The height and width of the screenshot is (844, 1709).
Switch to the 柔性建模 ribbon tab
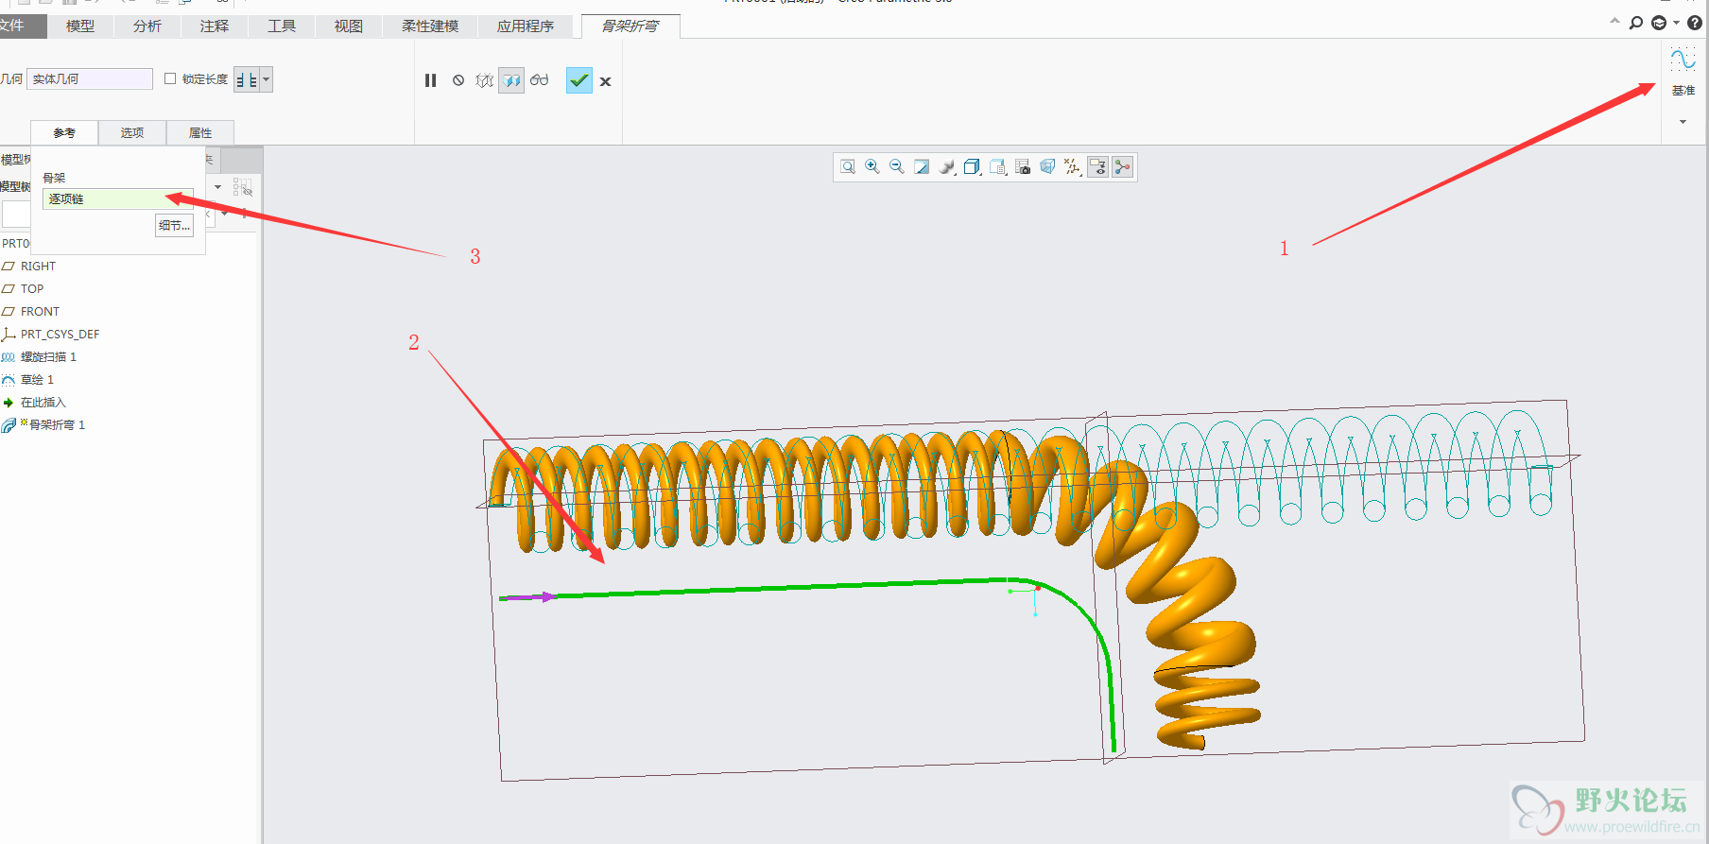click(430, 26)
